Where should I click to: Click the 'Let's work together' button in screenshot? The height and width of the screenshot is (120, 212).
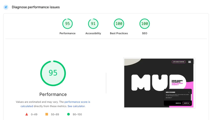(x=179, y=62)
